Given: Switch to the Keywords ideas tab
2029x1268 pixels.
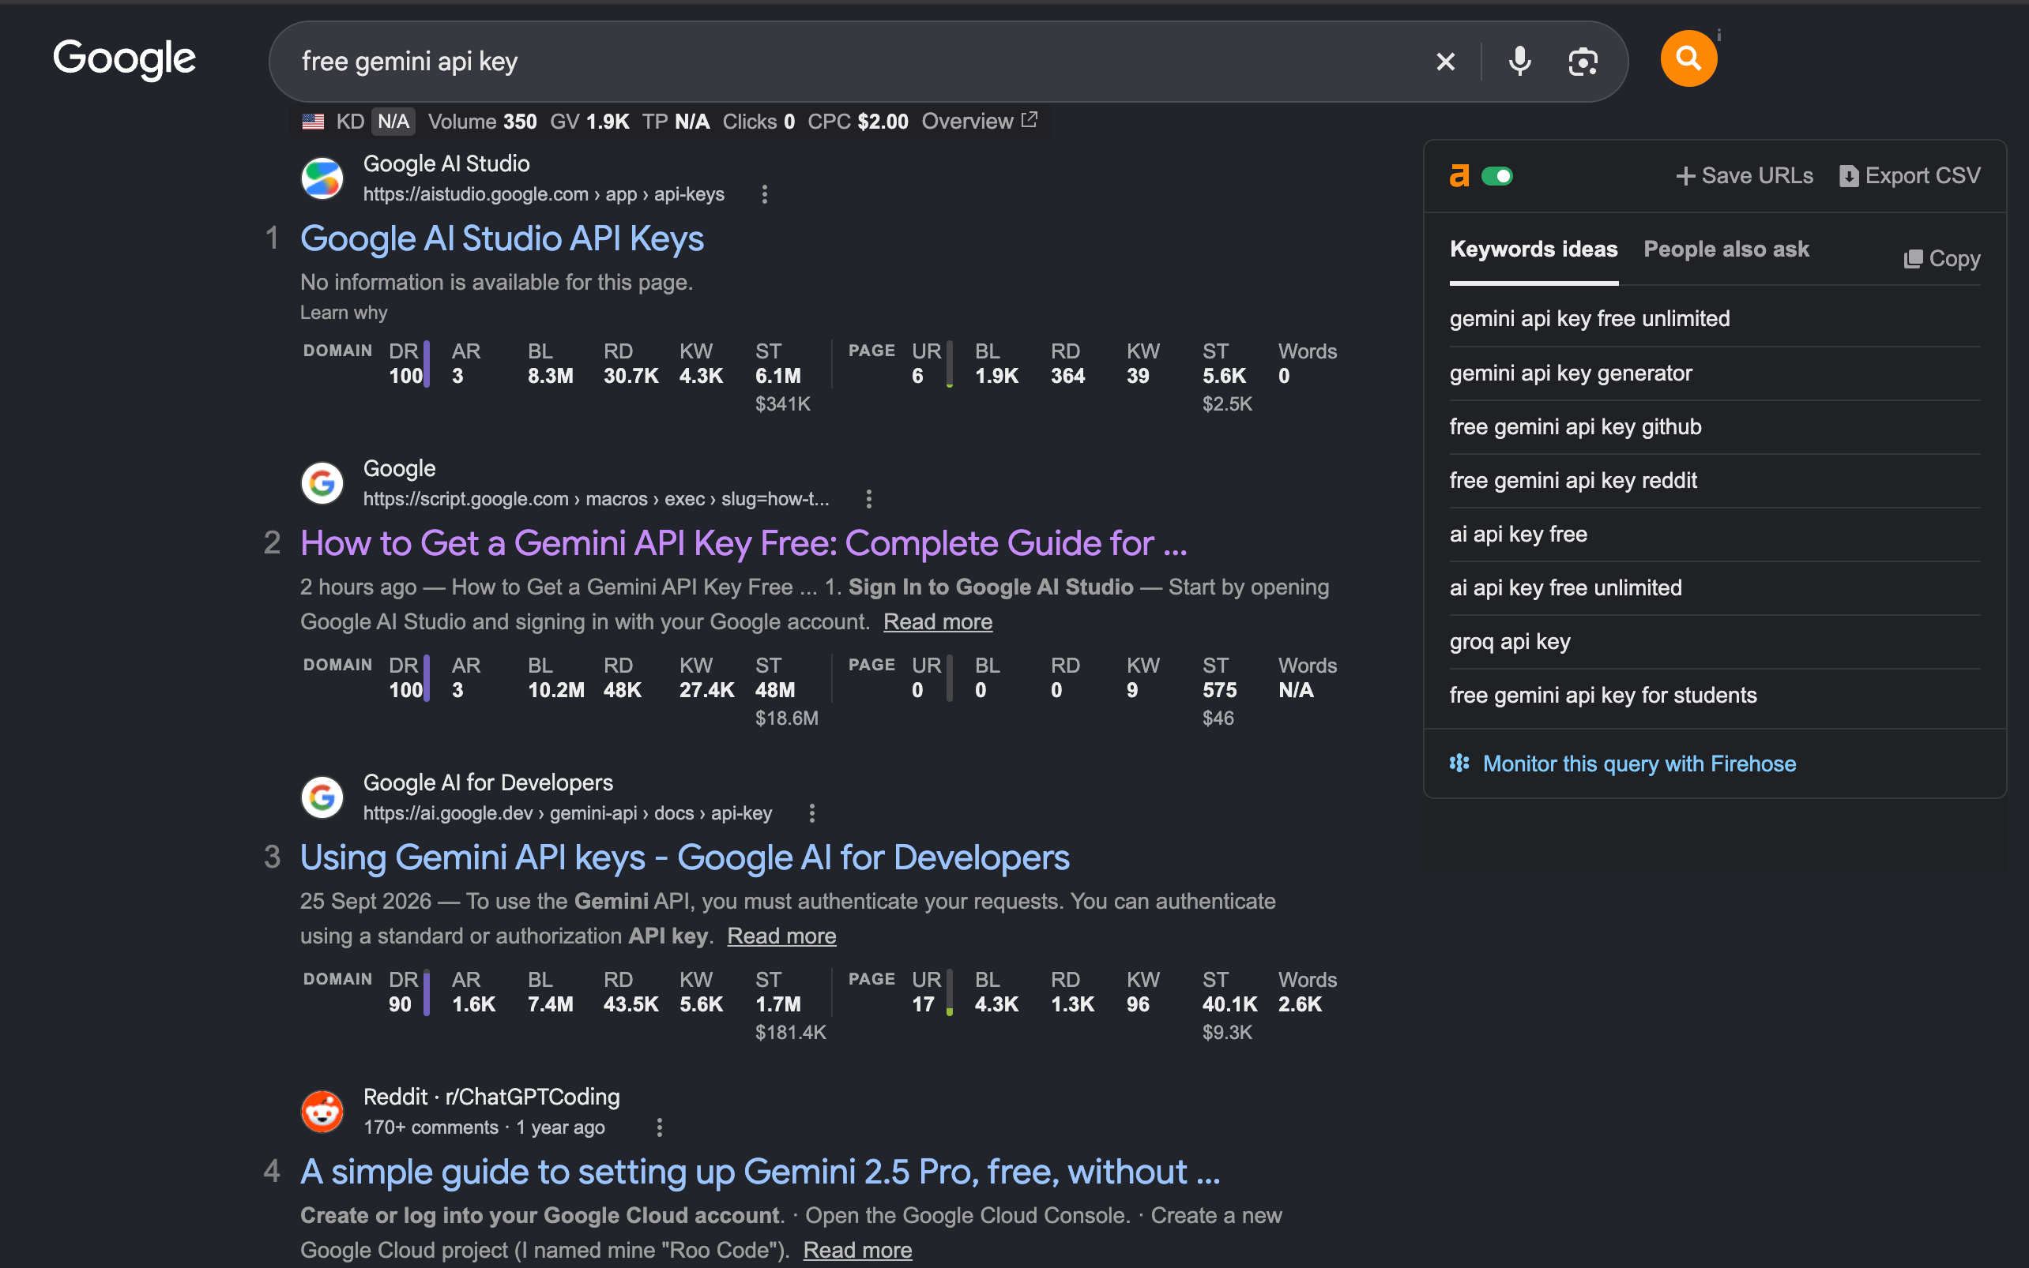Looking at the screenshot, I should pyautogui.click(x=1534, y=250).
